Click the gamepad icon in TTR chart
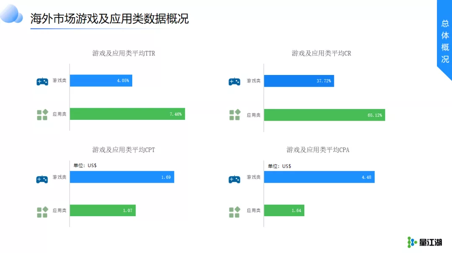Screen dimensions: 452x253 pos(42,81)
